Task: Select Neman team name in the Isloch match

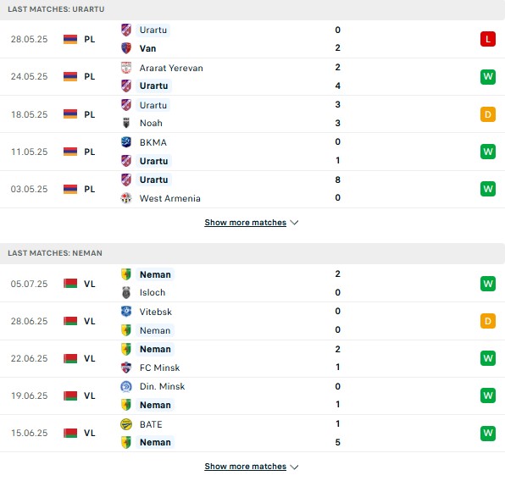Action: coord(155,274)
